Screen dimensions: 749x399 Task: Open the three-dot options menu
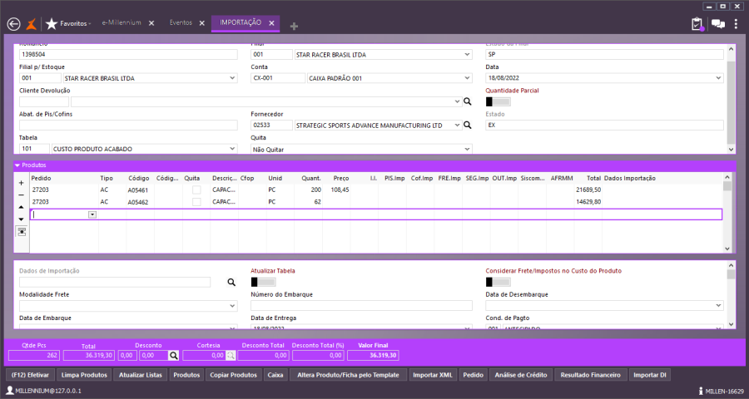[737, 24]
